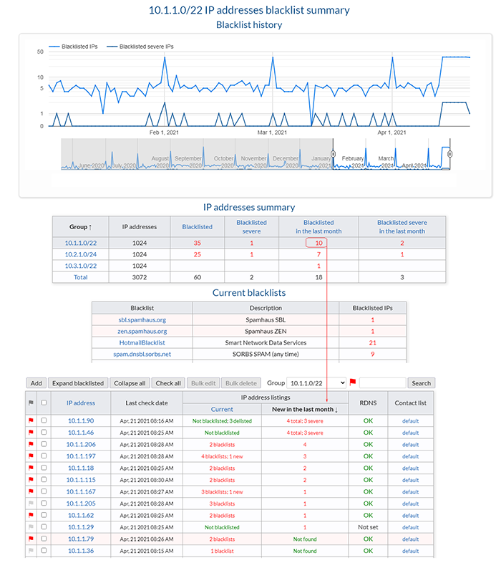Click the Add button
This screenshot has height=573, width=501.
click(37, 383)
